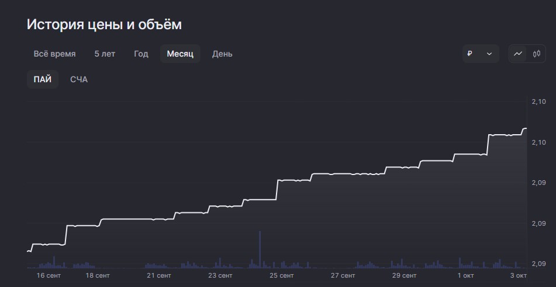
Task: Click the tallest volume bar near 25 сент
Action: coord(260,250)
